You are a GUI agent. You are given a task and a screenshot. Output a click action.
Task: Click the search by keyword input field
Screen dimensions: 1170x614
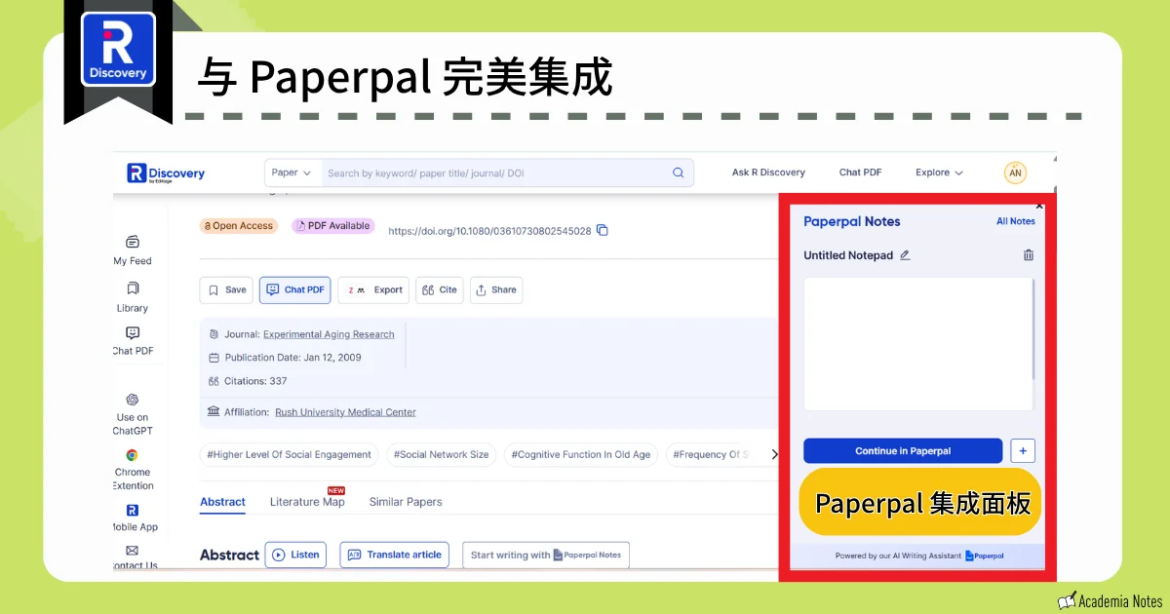[495, 173]
